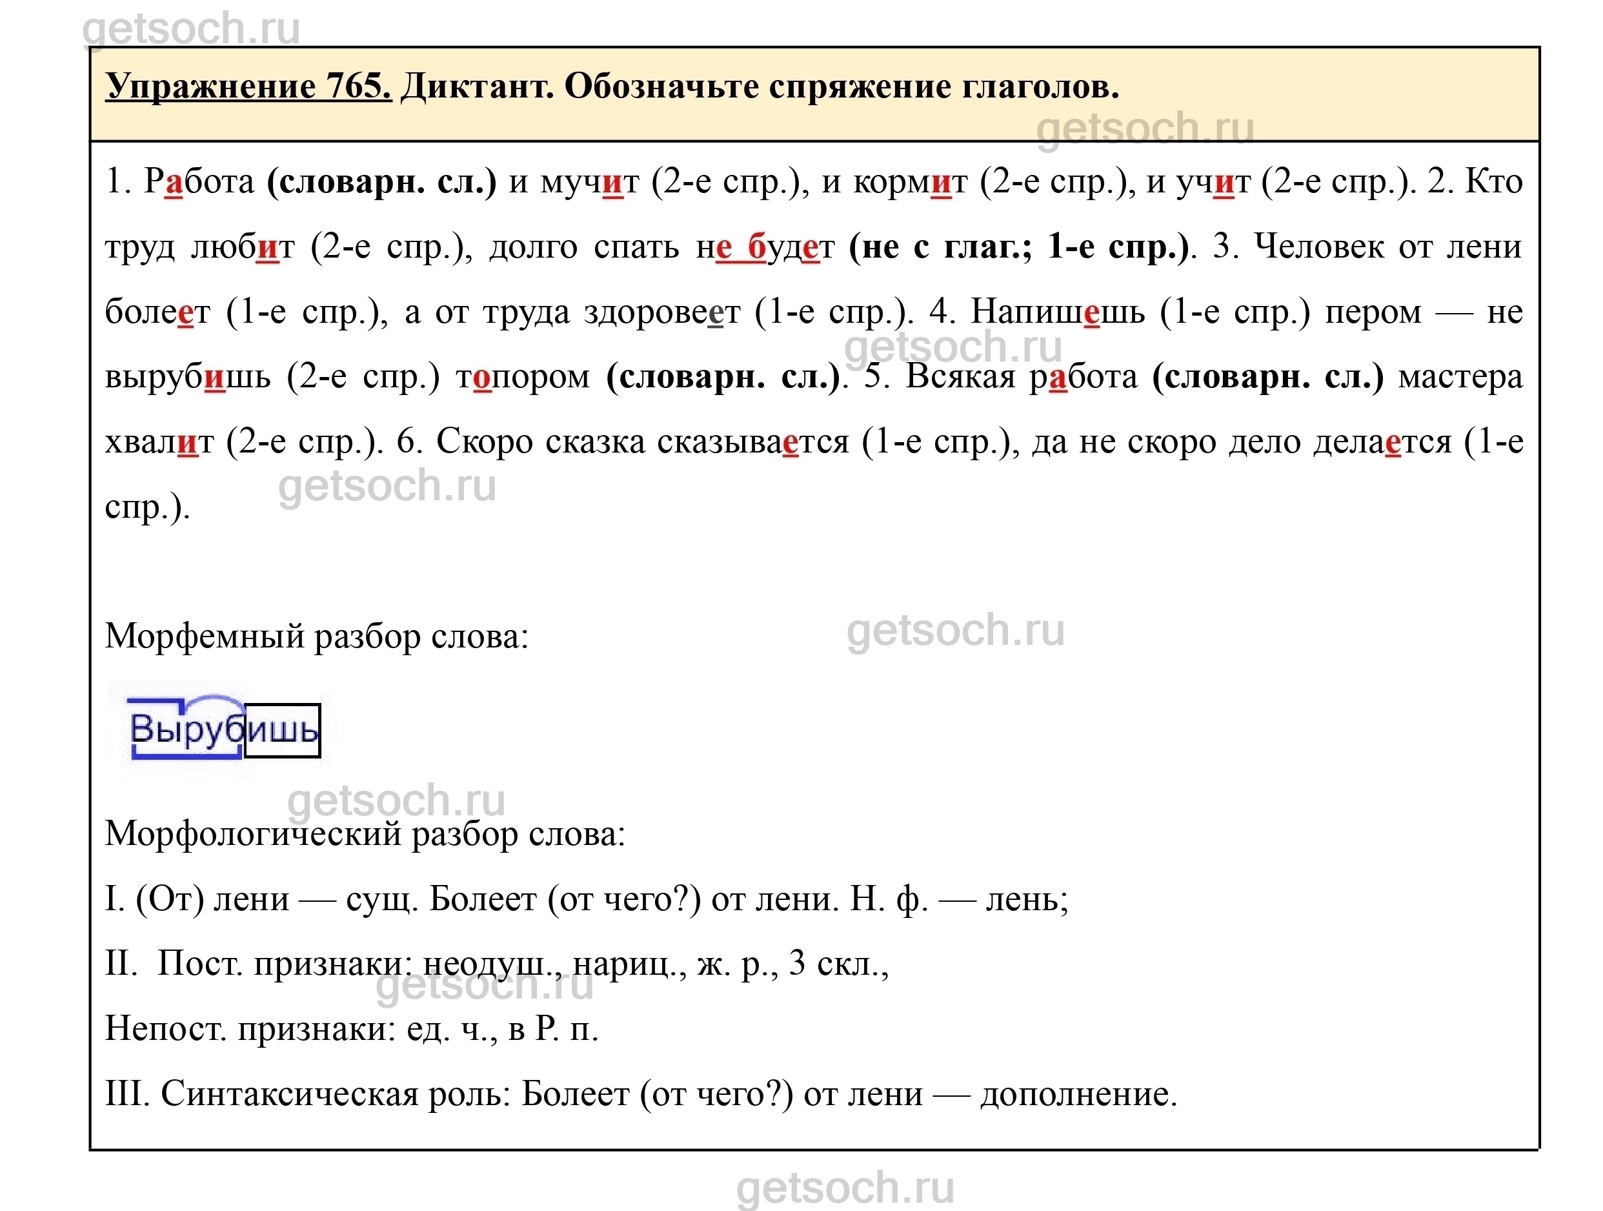Click the label 'Морфологический разбор слова:'
This screenshot has width=1603, height=1211.
point(365,834)
